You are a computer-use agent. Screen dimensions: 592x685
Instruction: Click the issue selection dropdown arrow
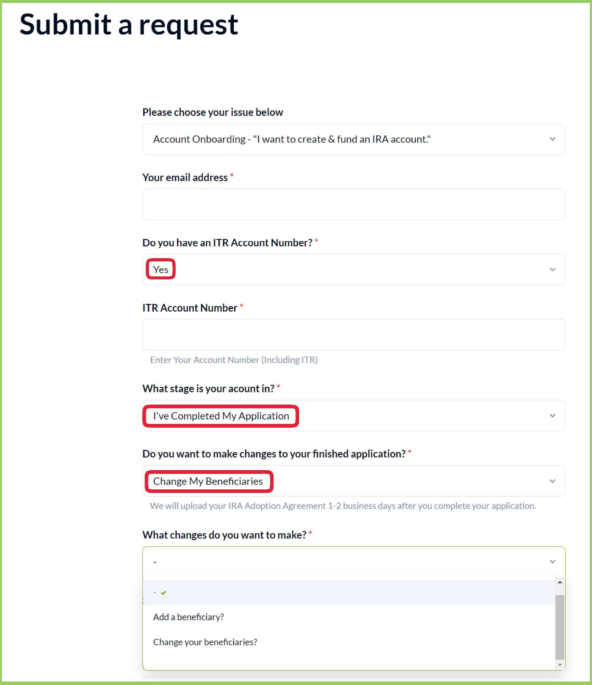553,139
